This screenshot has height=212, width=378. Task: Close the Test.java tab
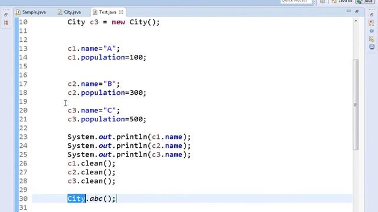[121, 12]
